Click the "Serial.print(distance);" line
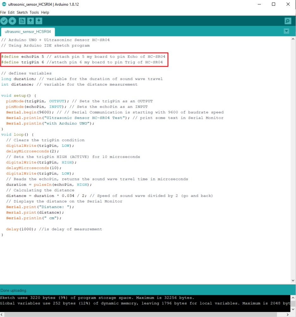 (x=35, y=213)
